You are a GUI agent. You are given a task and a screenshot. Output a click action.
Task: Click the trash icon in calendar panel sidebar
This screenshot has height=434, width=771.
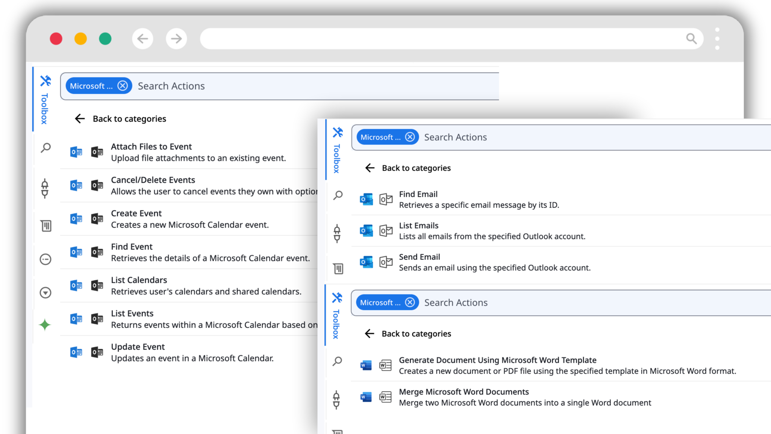click(46, 226)
